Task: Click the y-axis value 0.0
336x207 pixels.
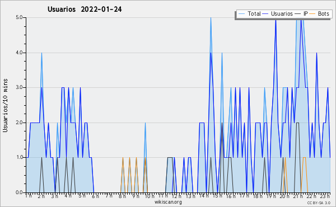Action: pos(19,192)
